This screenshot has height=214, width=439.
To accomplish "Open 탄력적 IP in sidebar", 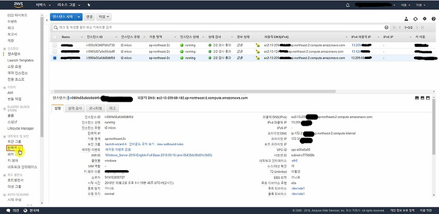I will (x=14, y=147).
